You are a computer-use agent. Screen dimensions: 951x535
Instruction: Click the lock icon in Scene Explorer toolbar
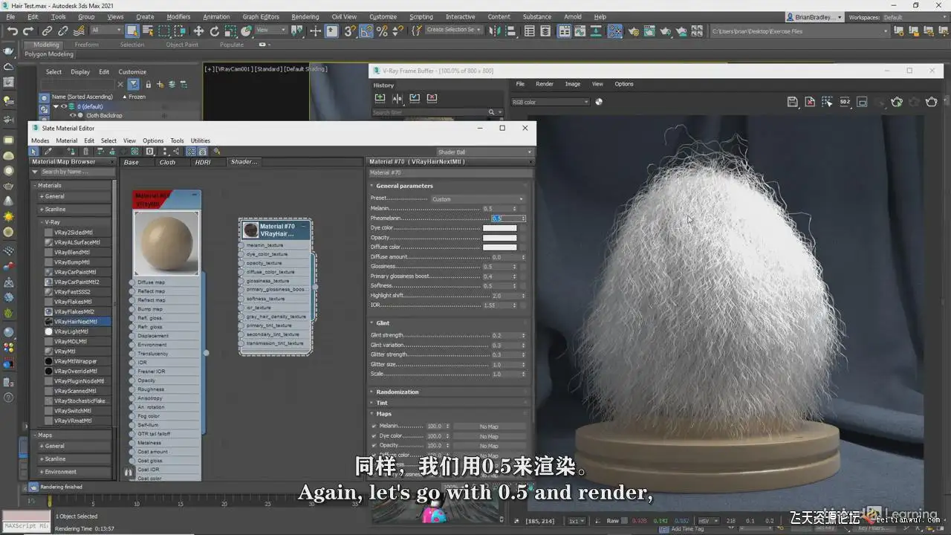click(149, 85)
